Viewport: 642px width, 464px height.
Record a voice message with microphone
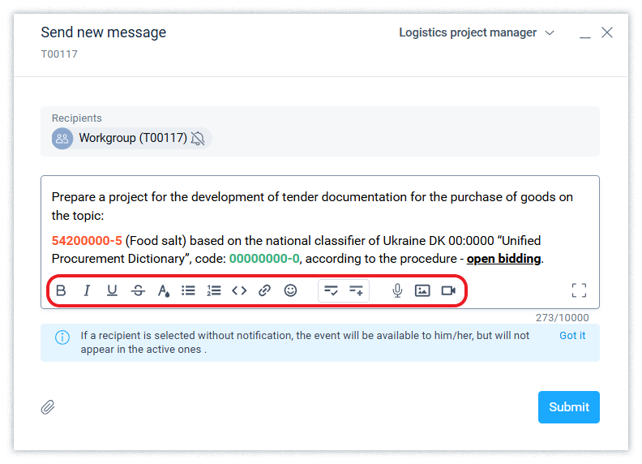(x=397, y=290)
